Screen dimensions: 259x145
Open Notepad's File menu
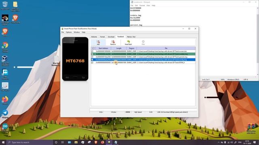pyautogui.click(x=132, y=5)
